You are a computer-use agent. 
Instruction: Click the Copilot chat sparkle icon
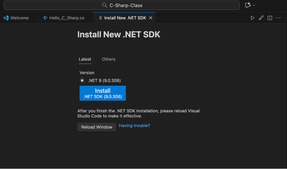248,5
